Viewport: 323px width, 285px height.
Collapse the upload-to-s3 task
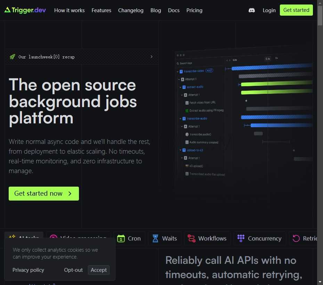[x=180, y=150]
